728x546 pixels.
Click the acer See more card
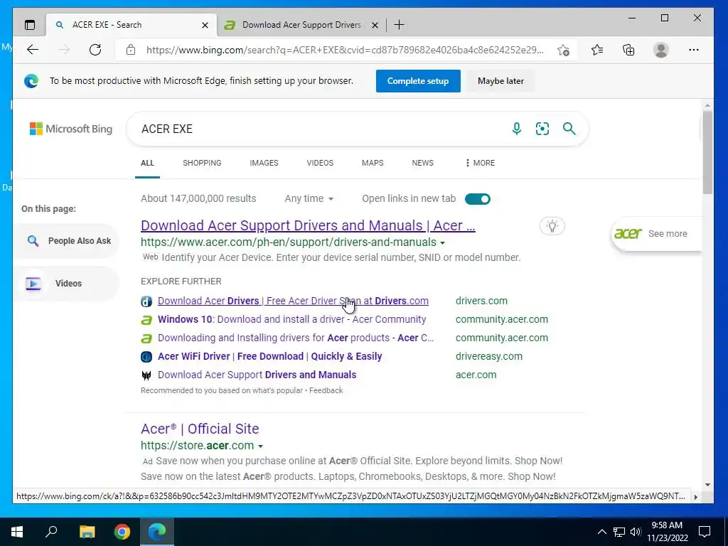[x=655, y=233]
